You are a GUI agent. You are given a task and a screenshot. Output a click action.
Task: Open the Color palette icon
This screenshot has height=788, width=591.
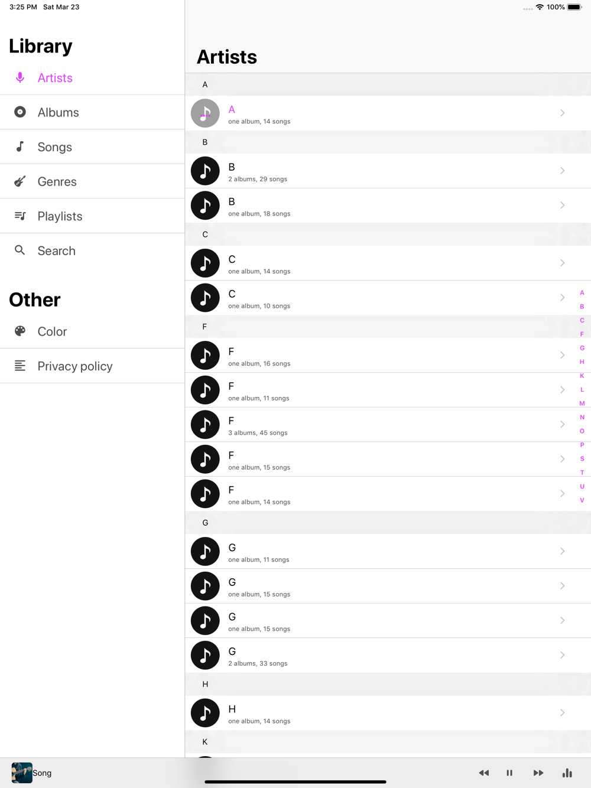pos(20,331)
